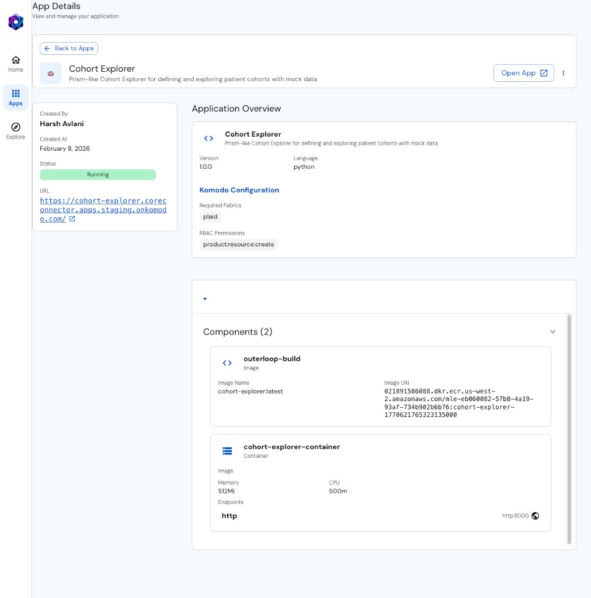Click the globe icon next to http:8000
The image size is (591, 598).
tap(536, 516)
